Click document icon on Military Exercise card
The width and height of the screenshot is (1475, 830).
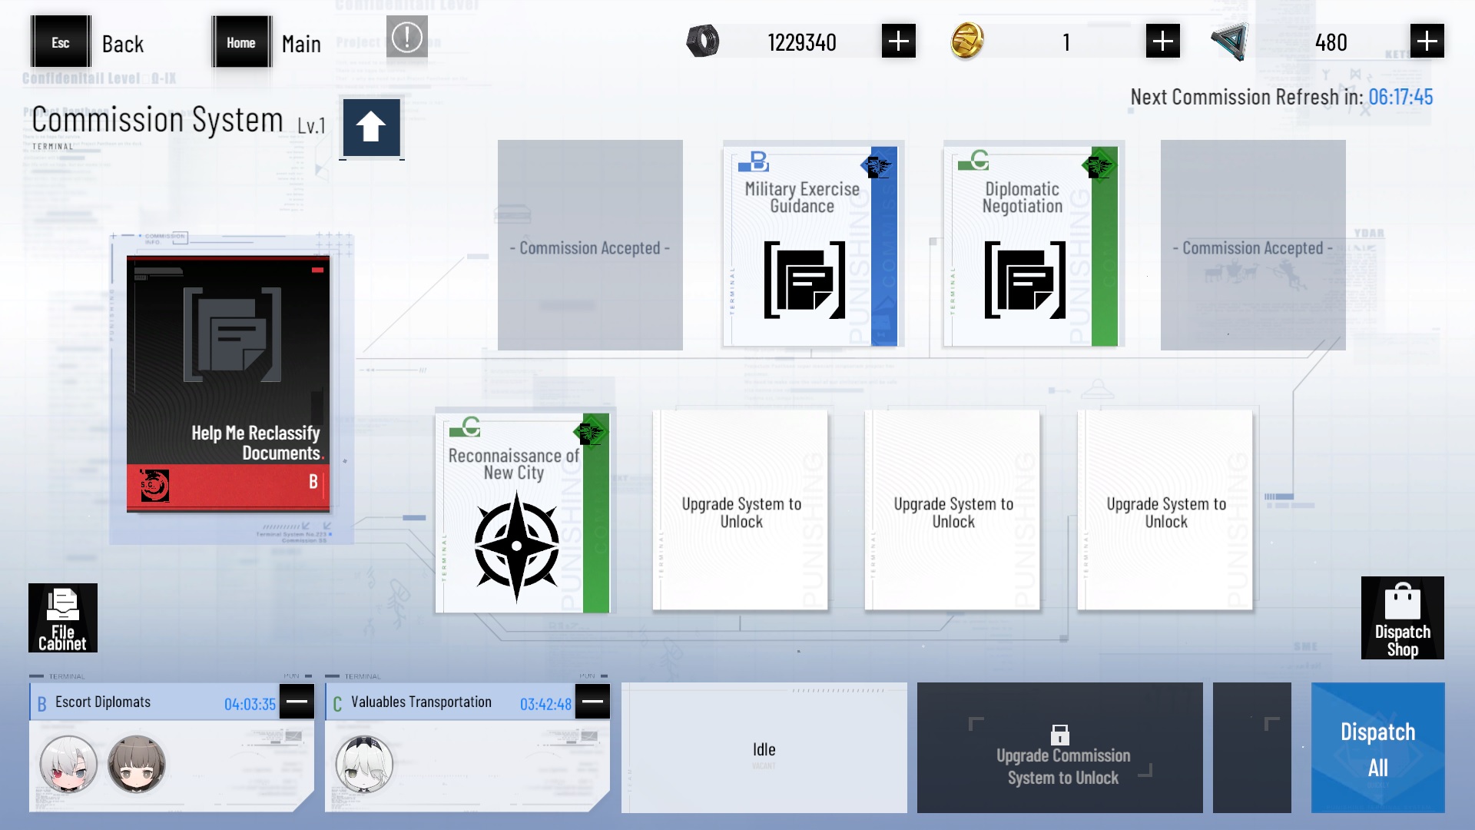(804, 280)
